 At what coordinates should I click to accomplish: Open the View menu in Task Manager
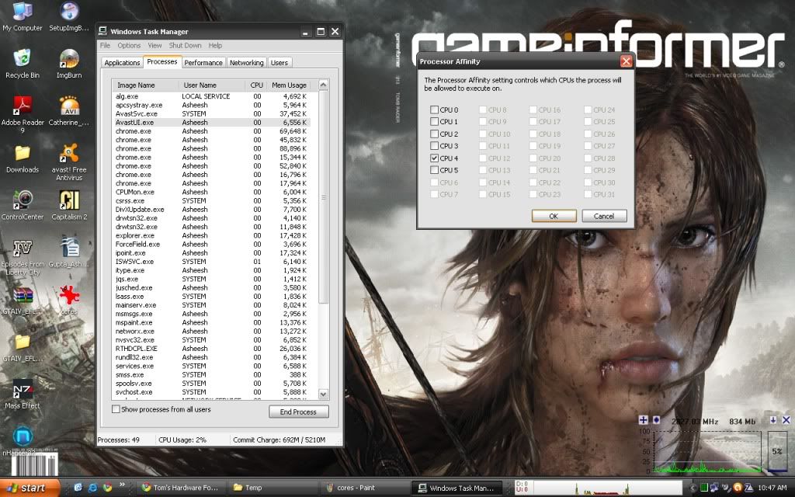point(154,45)
